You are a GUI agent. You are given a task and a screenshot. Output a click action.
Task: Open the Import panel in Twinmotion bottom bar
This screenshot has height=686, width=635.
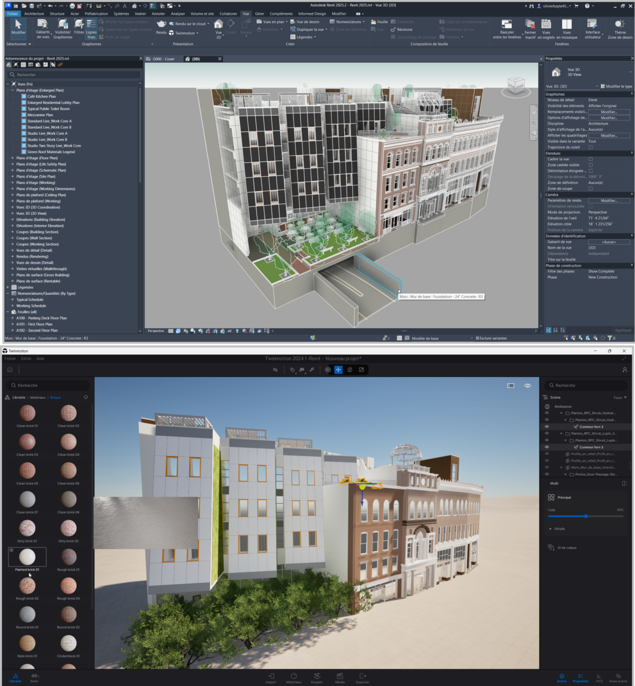tap(271, 677)
